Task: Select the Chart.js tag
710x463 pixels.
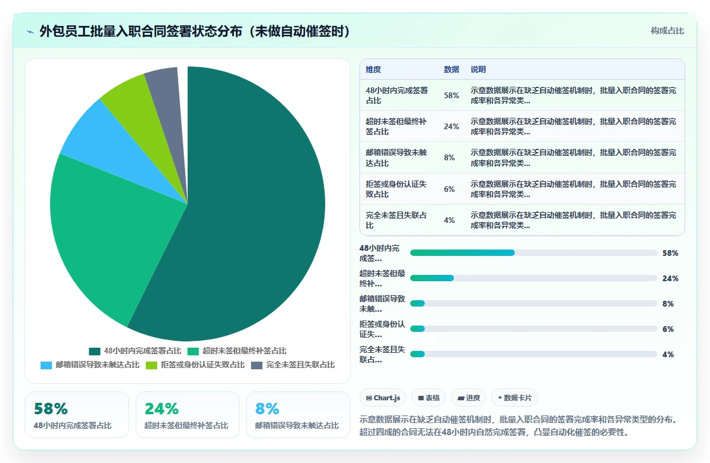Action: (383, 398)
